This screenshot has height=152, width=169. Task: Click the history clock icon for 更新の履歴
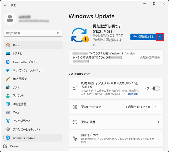coord(75,122)
